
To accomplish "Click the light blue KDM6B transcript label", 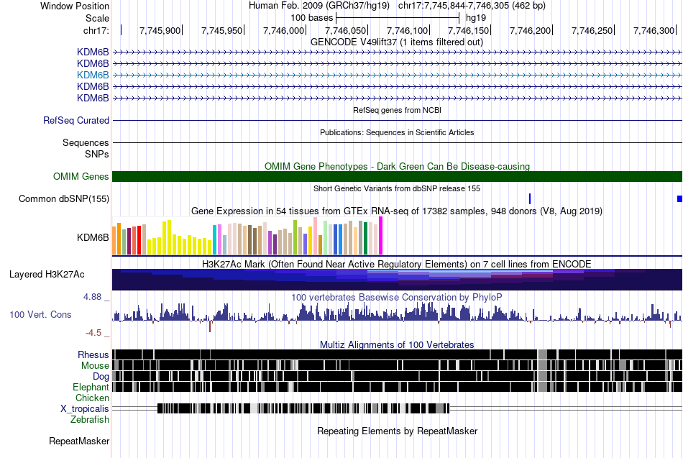I will [x=93, y=75].
